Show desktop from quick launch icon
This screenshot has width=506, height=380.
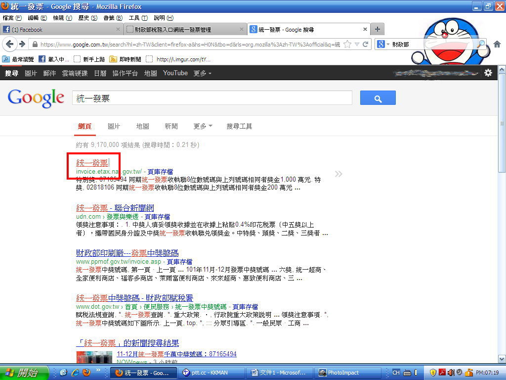(64, 373)
